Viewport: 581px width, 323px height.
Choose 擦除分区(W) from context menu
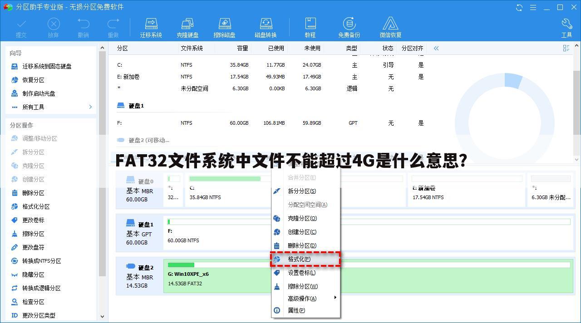point(306,286)
